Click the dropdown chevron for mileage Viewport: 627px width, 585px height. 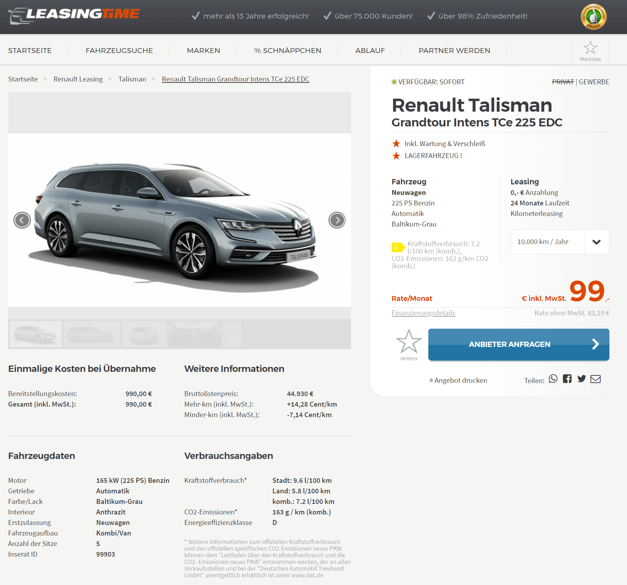click(x=596, y=242)
